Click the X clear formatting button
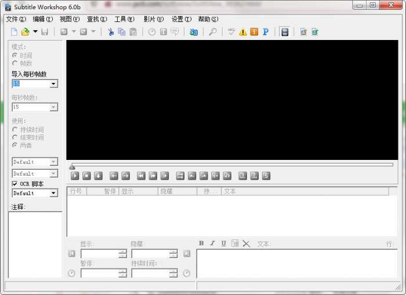406x295 pixels. pyautogui.click(x=246, y=243)
